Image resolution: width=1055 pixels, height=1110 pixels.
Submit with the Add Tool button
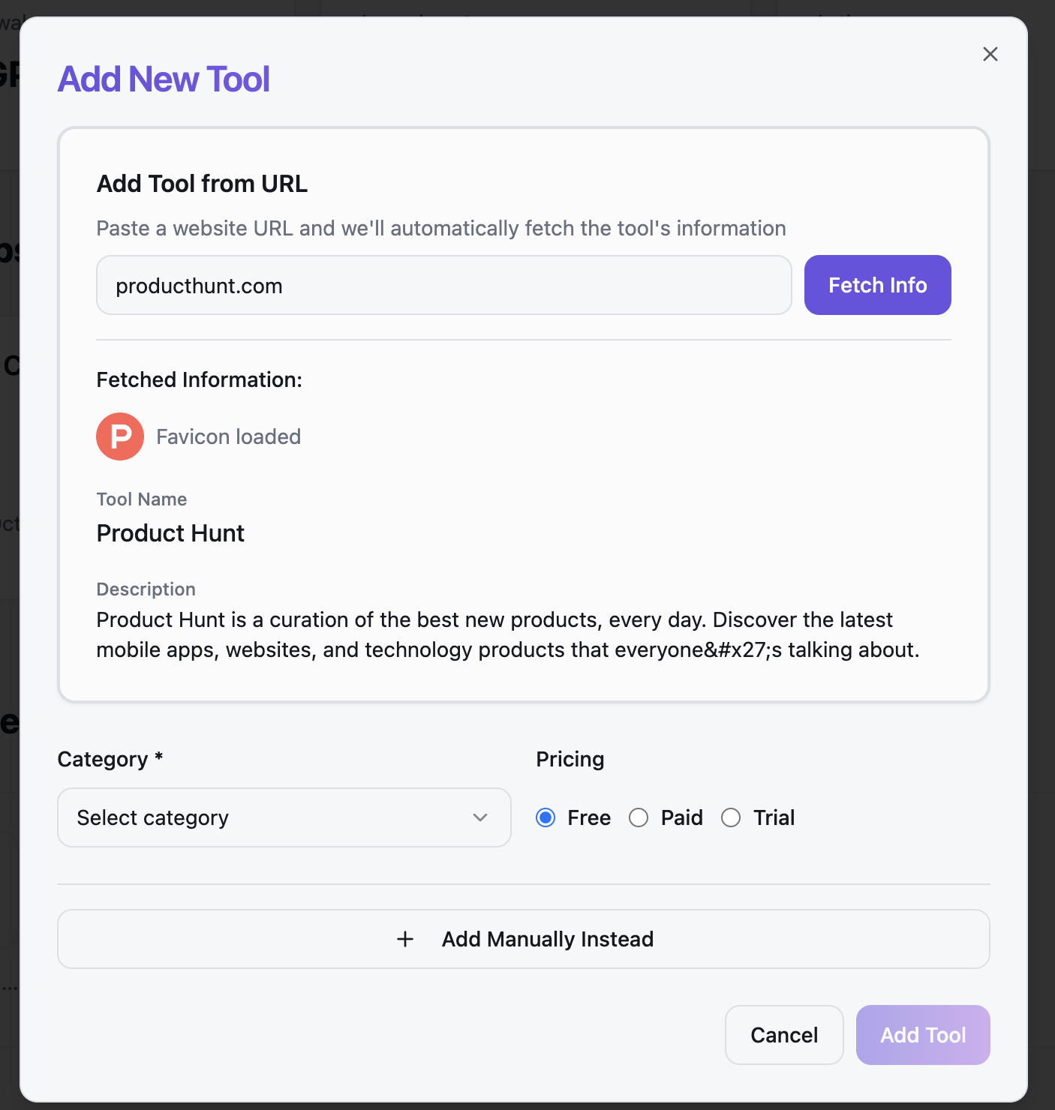coord(923,1035)
